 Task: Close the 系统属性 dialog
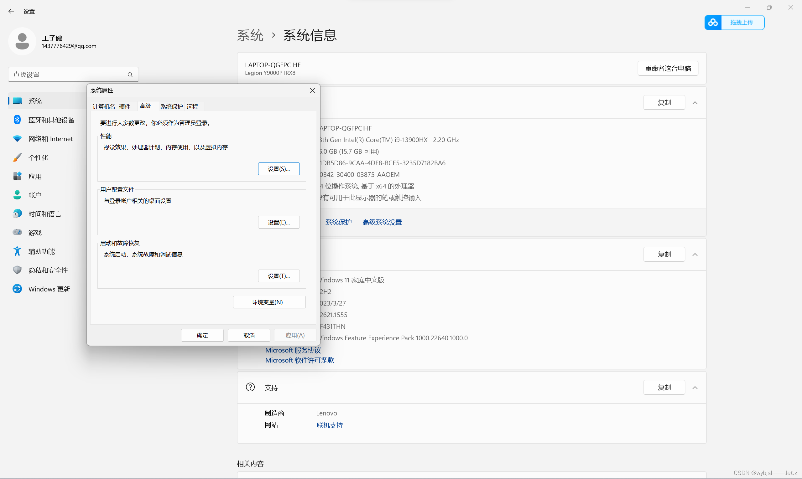[x=312, y=90]
